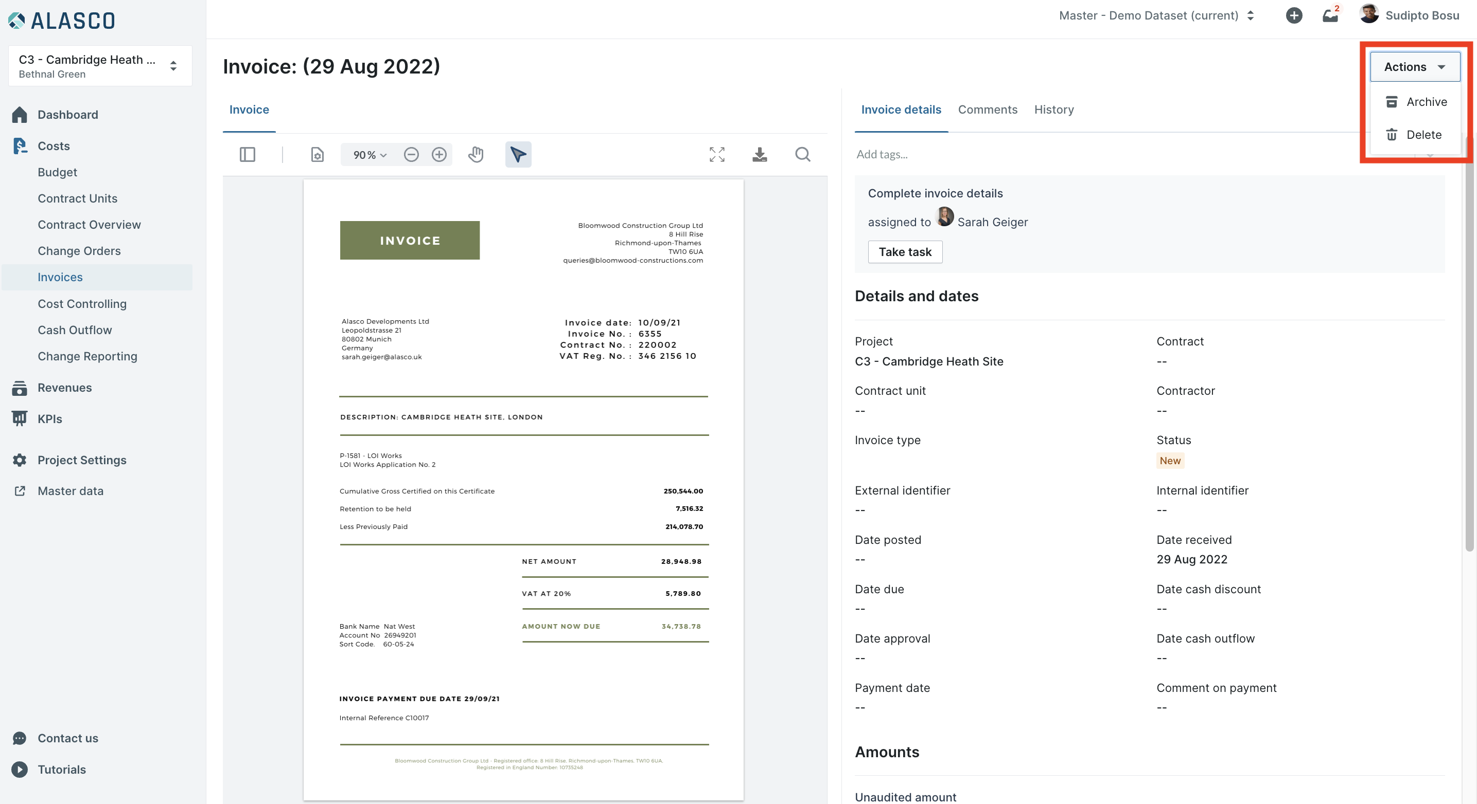
Task: Click the Amounts section heading
Action: (x=887, y=753)
